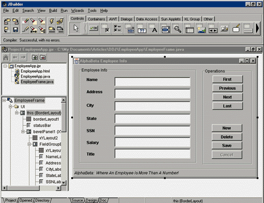Select the checkbox group control in palette
Image resolution: width=264 pixels, height=203 pixels.
[x=117, y=28]
